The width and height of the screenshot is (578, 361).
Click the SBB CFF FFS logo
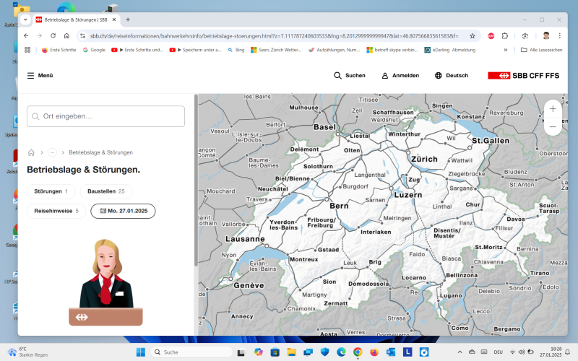(x=523, y=76)
